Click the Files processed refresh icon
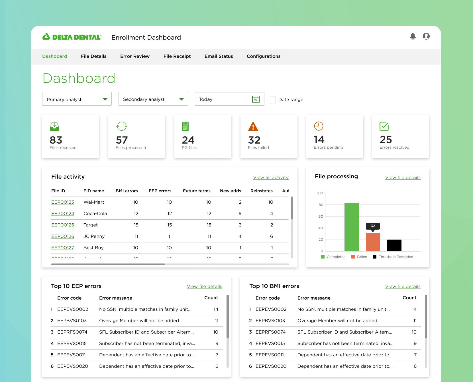Image resolution: width=473 pixels, height=382 pixels. 122,126
